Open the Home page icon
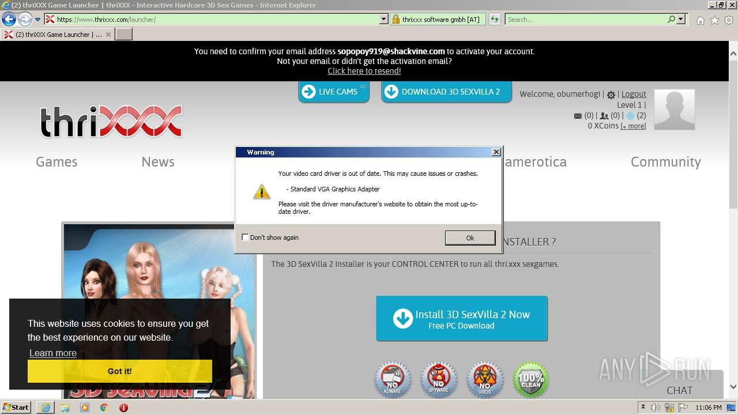 tap(700, 20)
